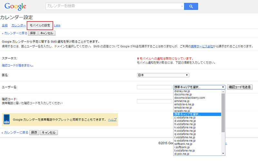
Task: Select t.vodafone.ne.jp from carrier list
Action: pyautogui.click(x=197, y=150)
